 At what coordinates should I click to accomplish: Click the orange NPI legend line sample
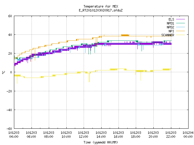click(x=180, y=31)
